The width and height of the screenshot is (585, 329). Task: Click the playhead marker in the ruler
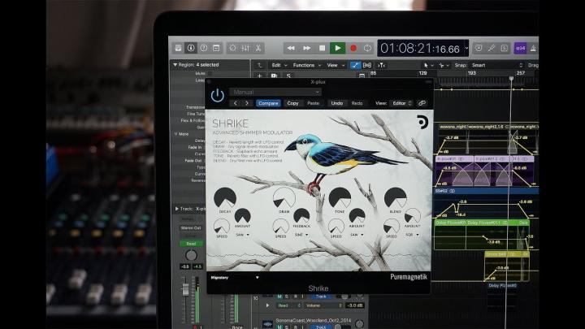click(x=511, y=79)
